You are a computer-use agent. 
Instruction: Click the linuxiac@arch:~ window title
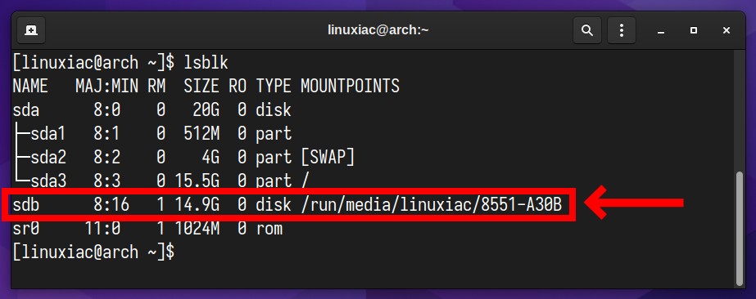click(378, 29)
